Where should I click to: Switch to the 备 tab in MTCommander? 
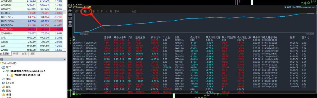point(111,11)
